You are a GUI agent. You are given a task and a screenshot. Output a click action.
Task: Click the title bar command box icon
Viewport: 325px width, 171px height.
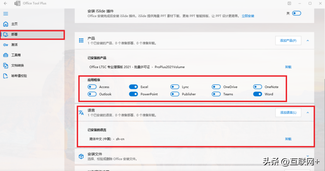point(289,3)
